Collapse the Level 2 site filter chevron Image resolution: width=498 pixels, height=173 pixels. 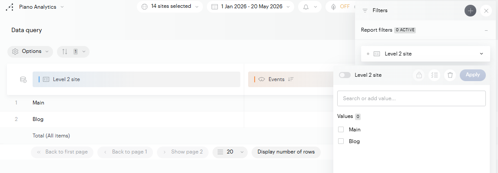click(481, 54)
